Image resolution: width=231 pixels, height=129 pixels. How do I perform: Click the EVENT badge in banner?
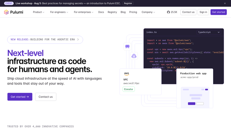(x=9, y=3)
